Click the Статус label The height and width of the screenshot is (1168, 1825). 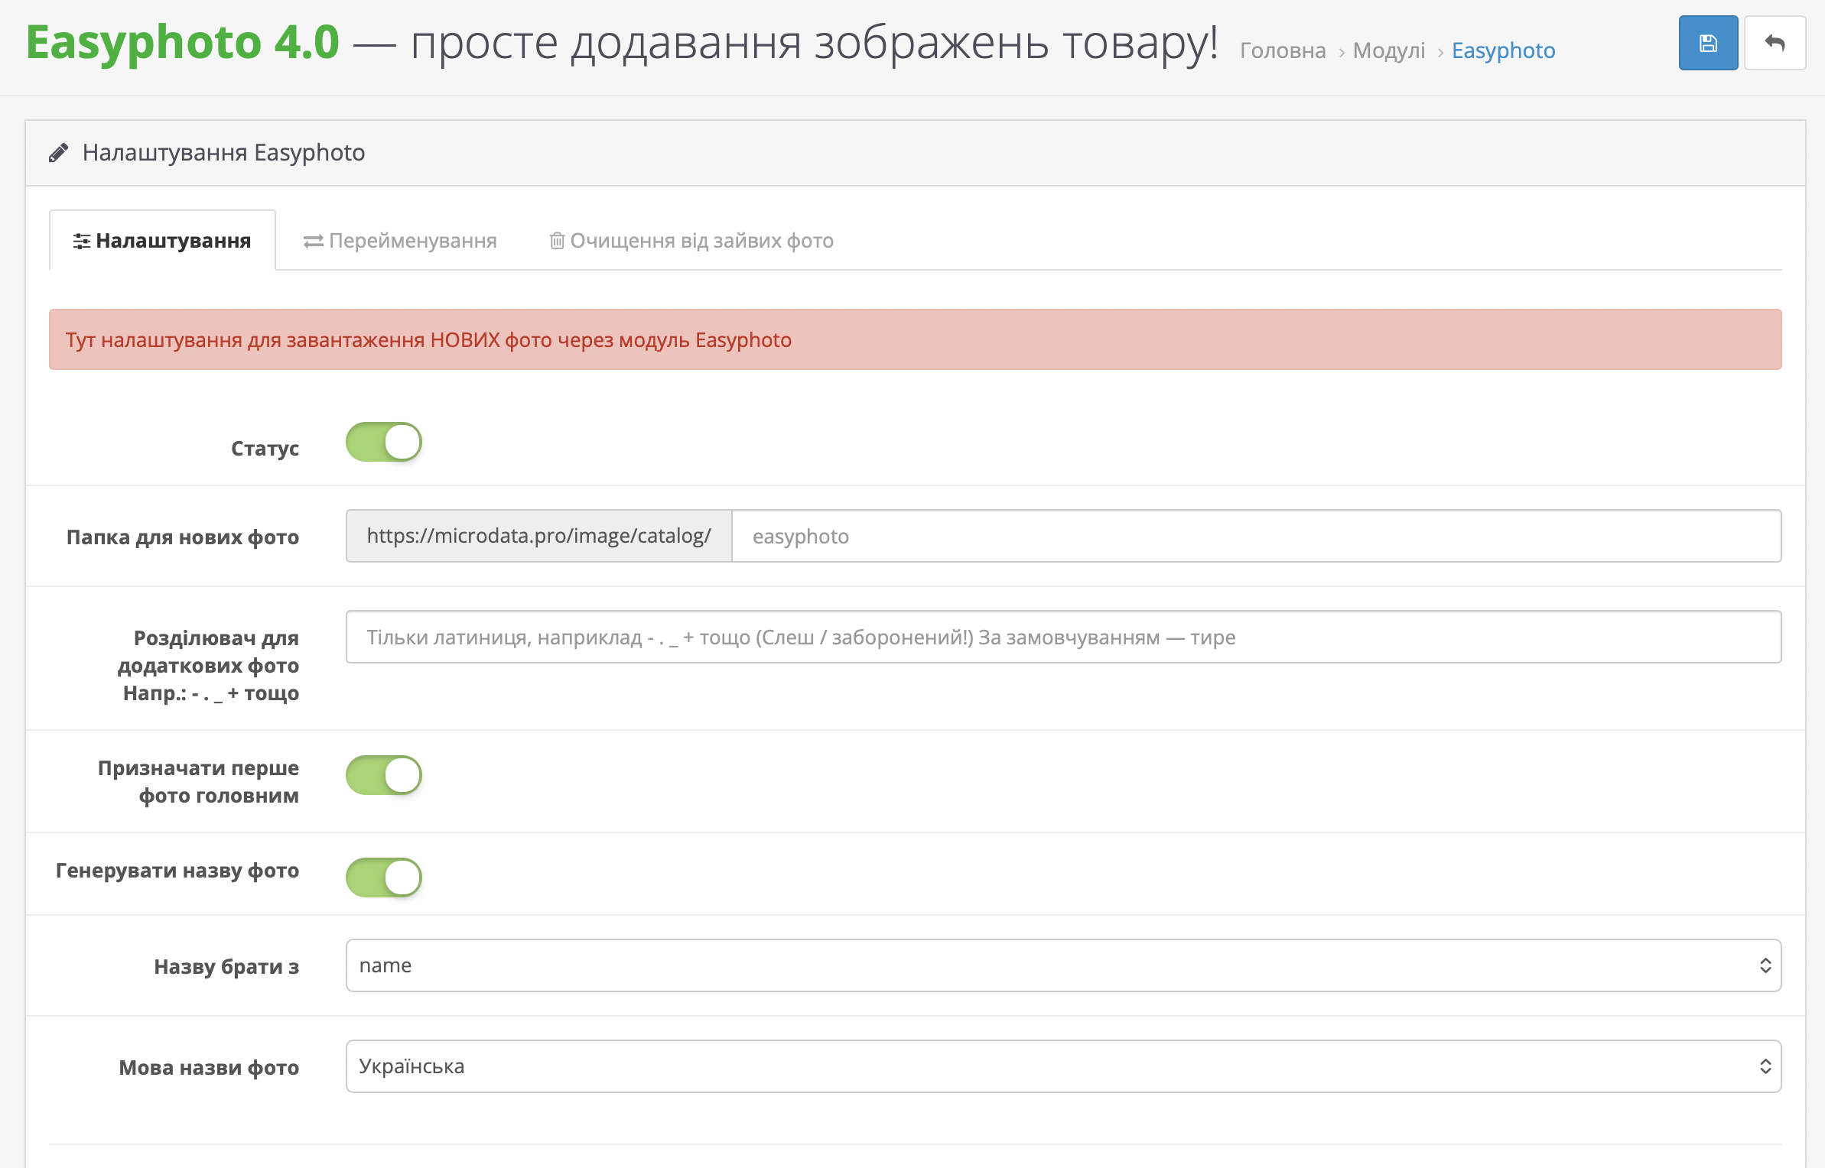[265, 449]
